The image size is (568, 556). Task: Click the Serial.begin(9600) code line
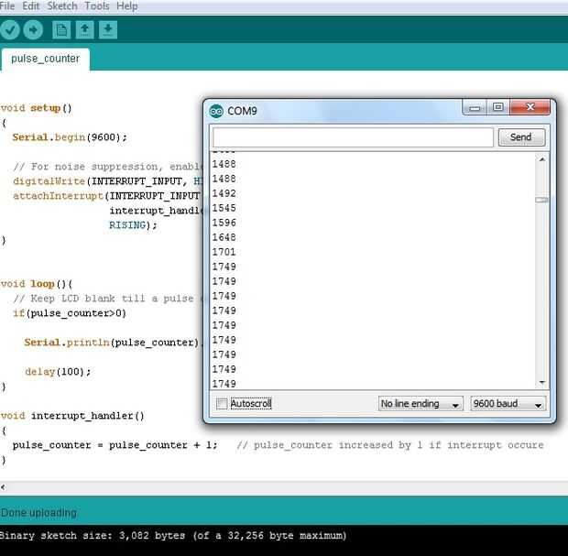pos(70,137)
